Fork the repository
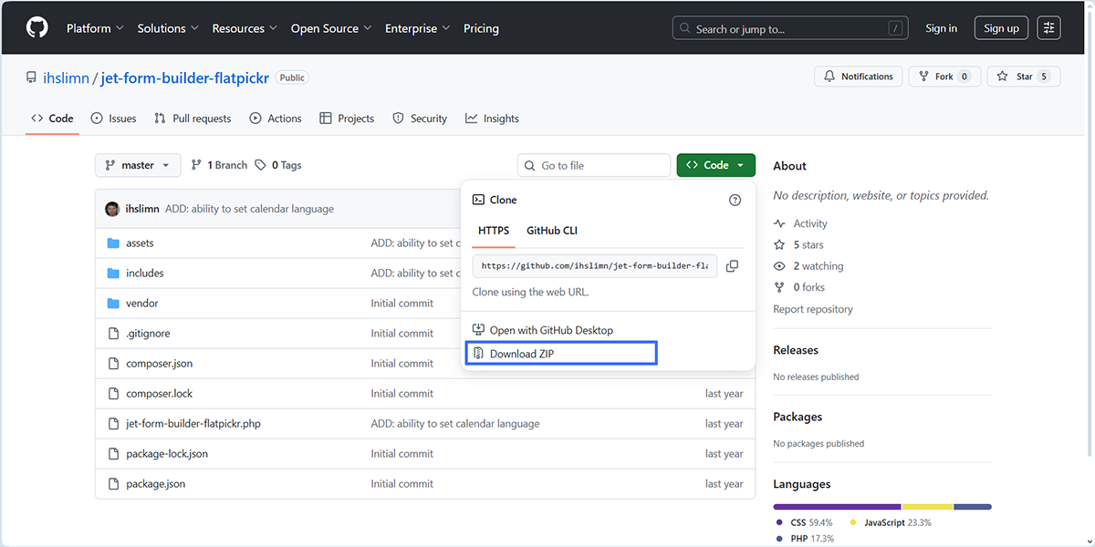This screenshot has height=547, width=1095. pos(944,77)
